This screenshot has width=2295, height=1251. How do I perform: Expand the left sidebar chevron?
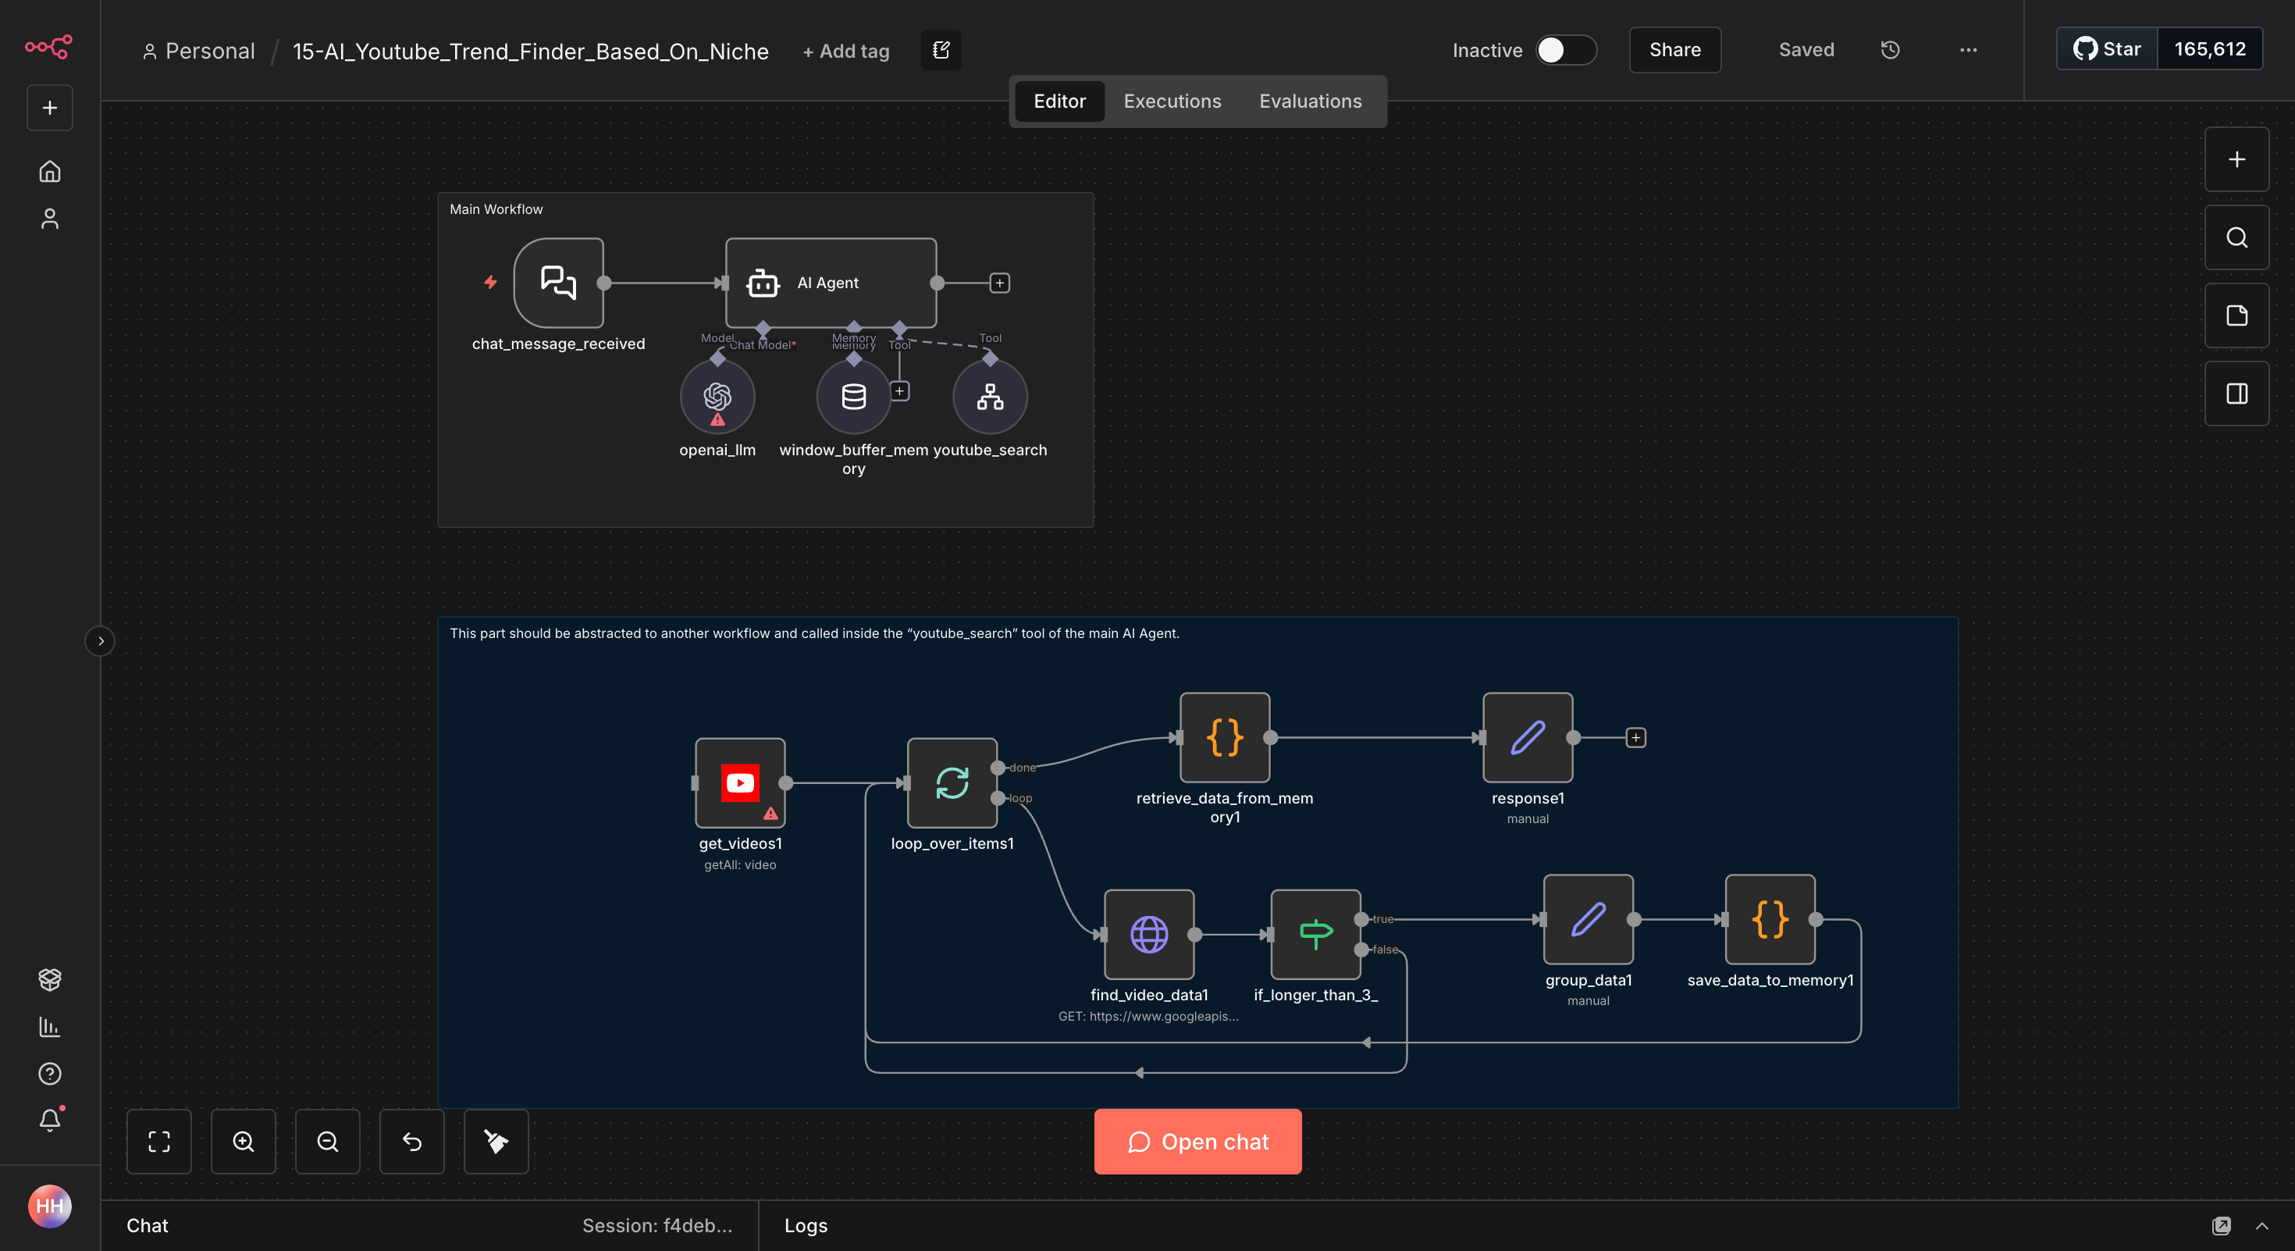[x=101, y=640]
